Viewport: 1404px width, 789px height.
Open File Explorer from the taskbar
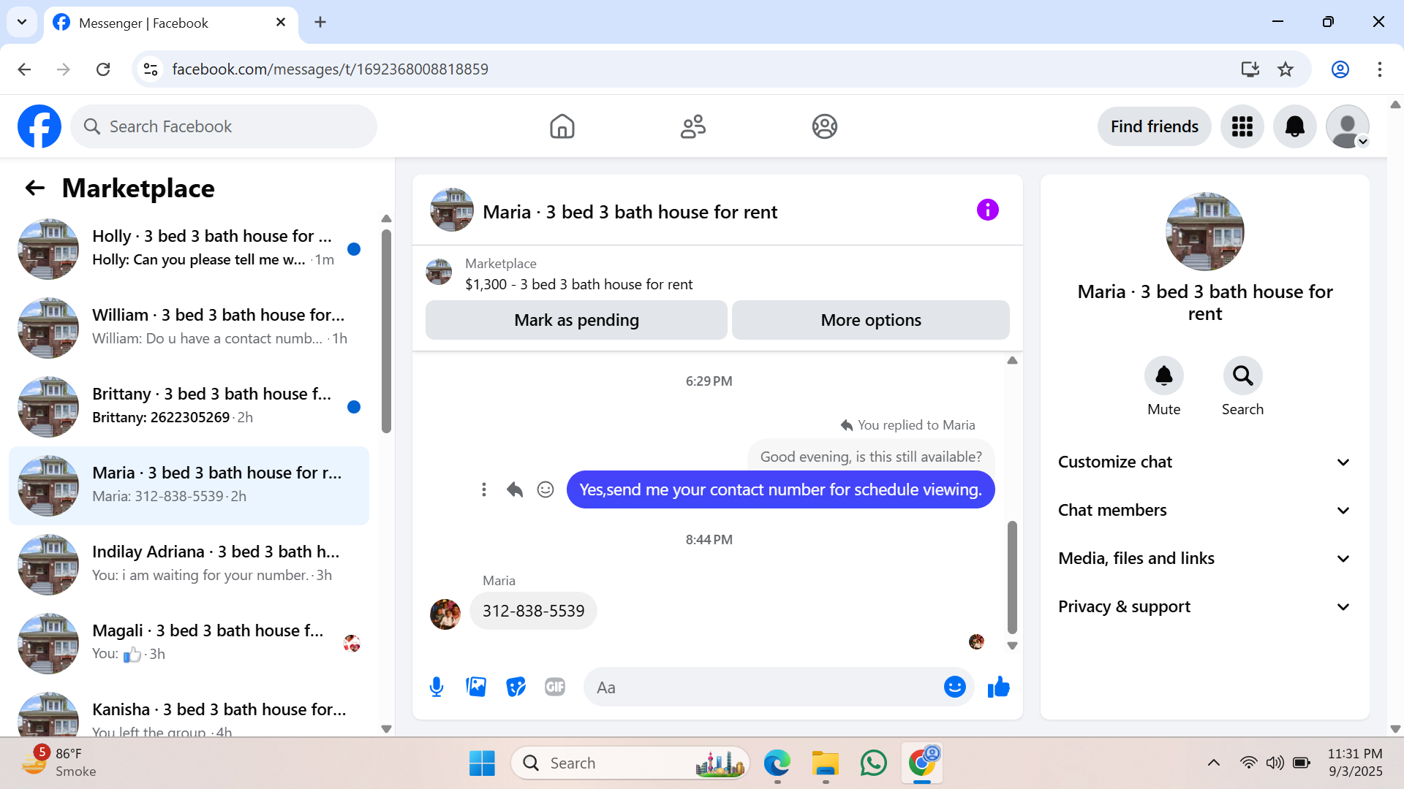[825, 763]
